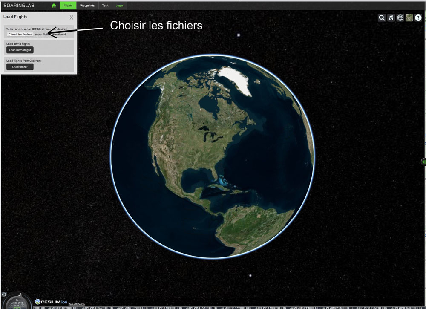
Task: Click the green home icon in the navbar
Action: click(54, 6)
